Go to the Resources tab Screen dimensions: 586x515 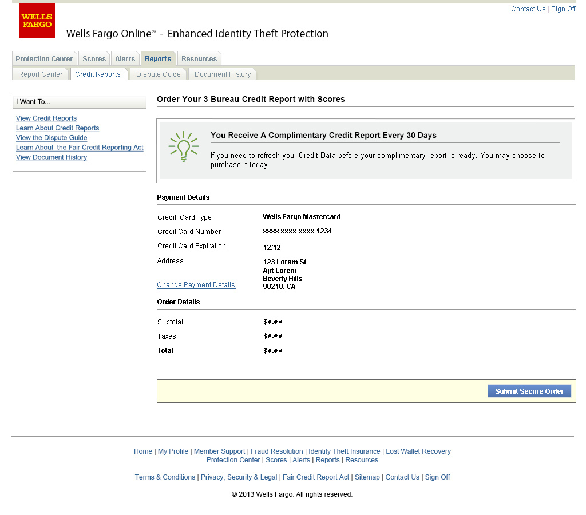pyautogui.click(x=199, y=59)
